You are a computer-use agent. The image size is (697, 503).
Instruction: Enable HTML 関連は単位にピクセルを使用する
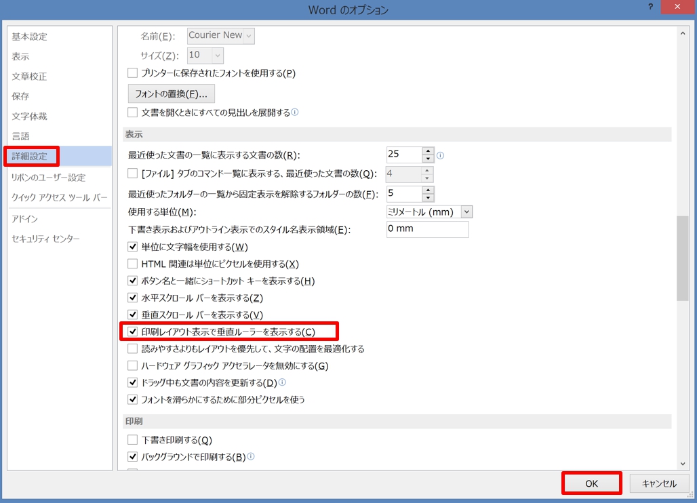(132, 264)
